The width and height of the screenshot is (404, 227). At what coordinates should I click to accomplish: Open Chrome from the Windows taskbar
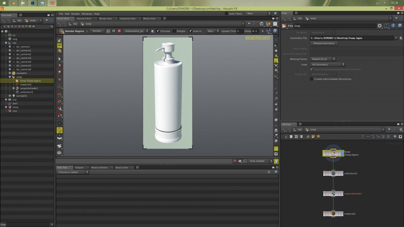tap(13, 3)
